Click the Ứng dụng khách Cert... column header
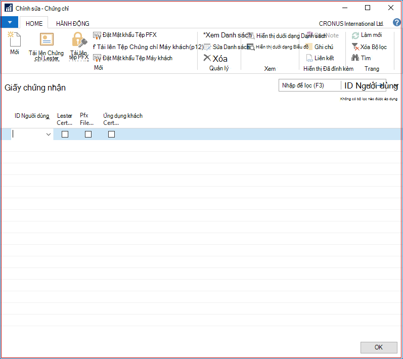 click(x=123, y=119)
